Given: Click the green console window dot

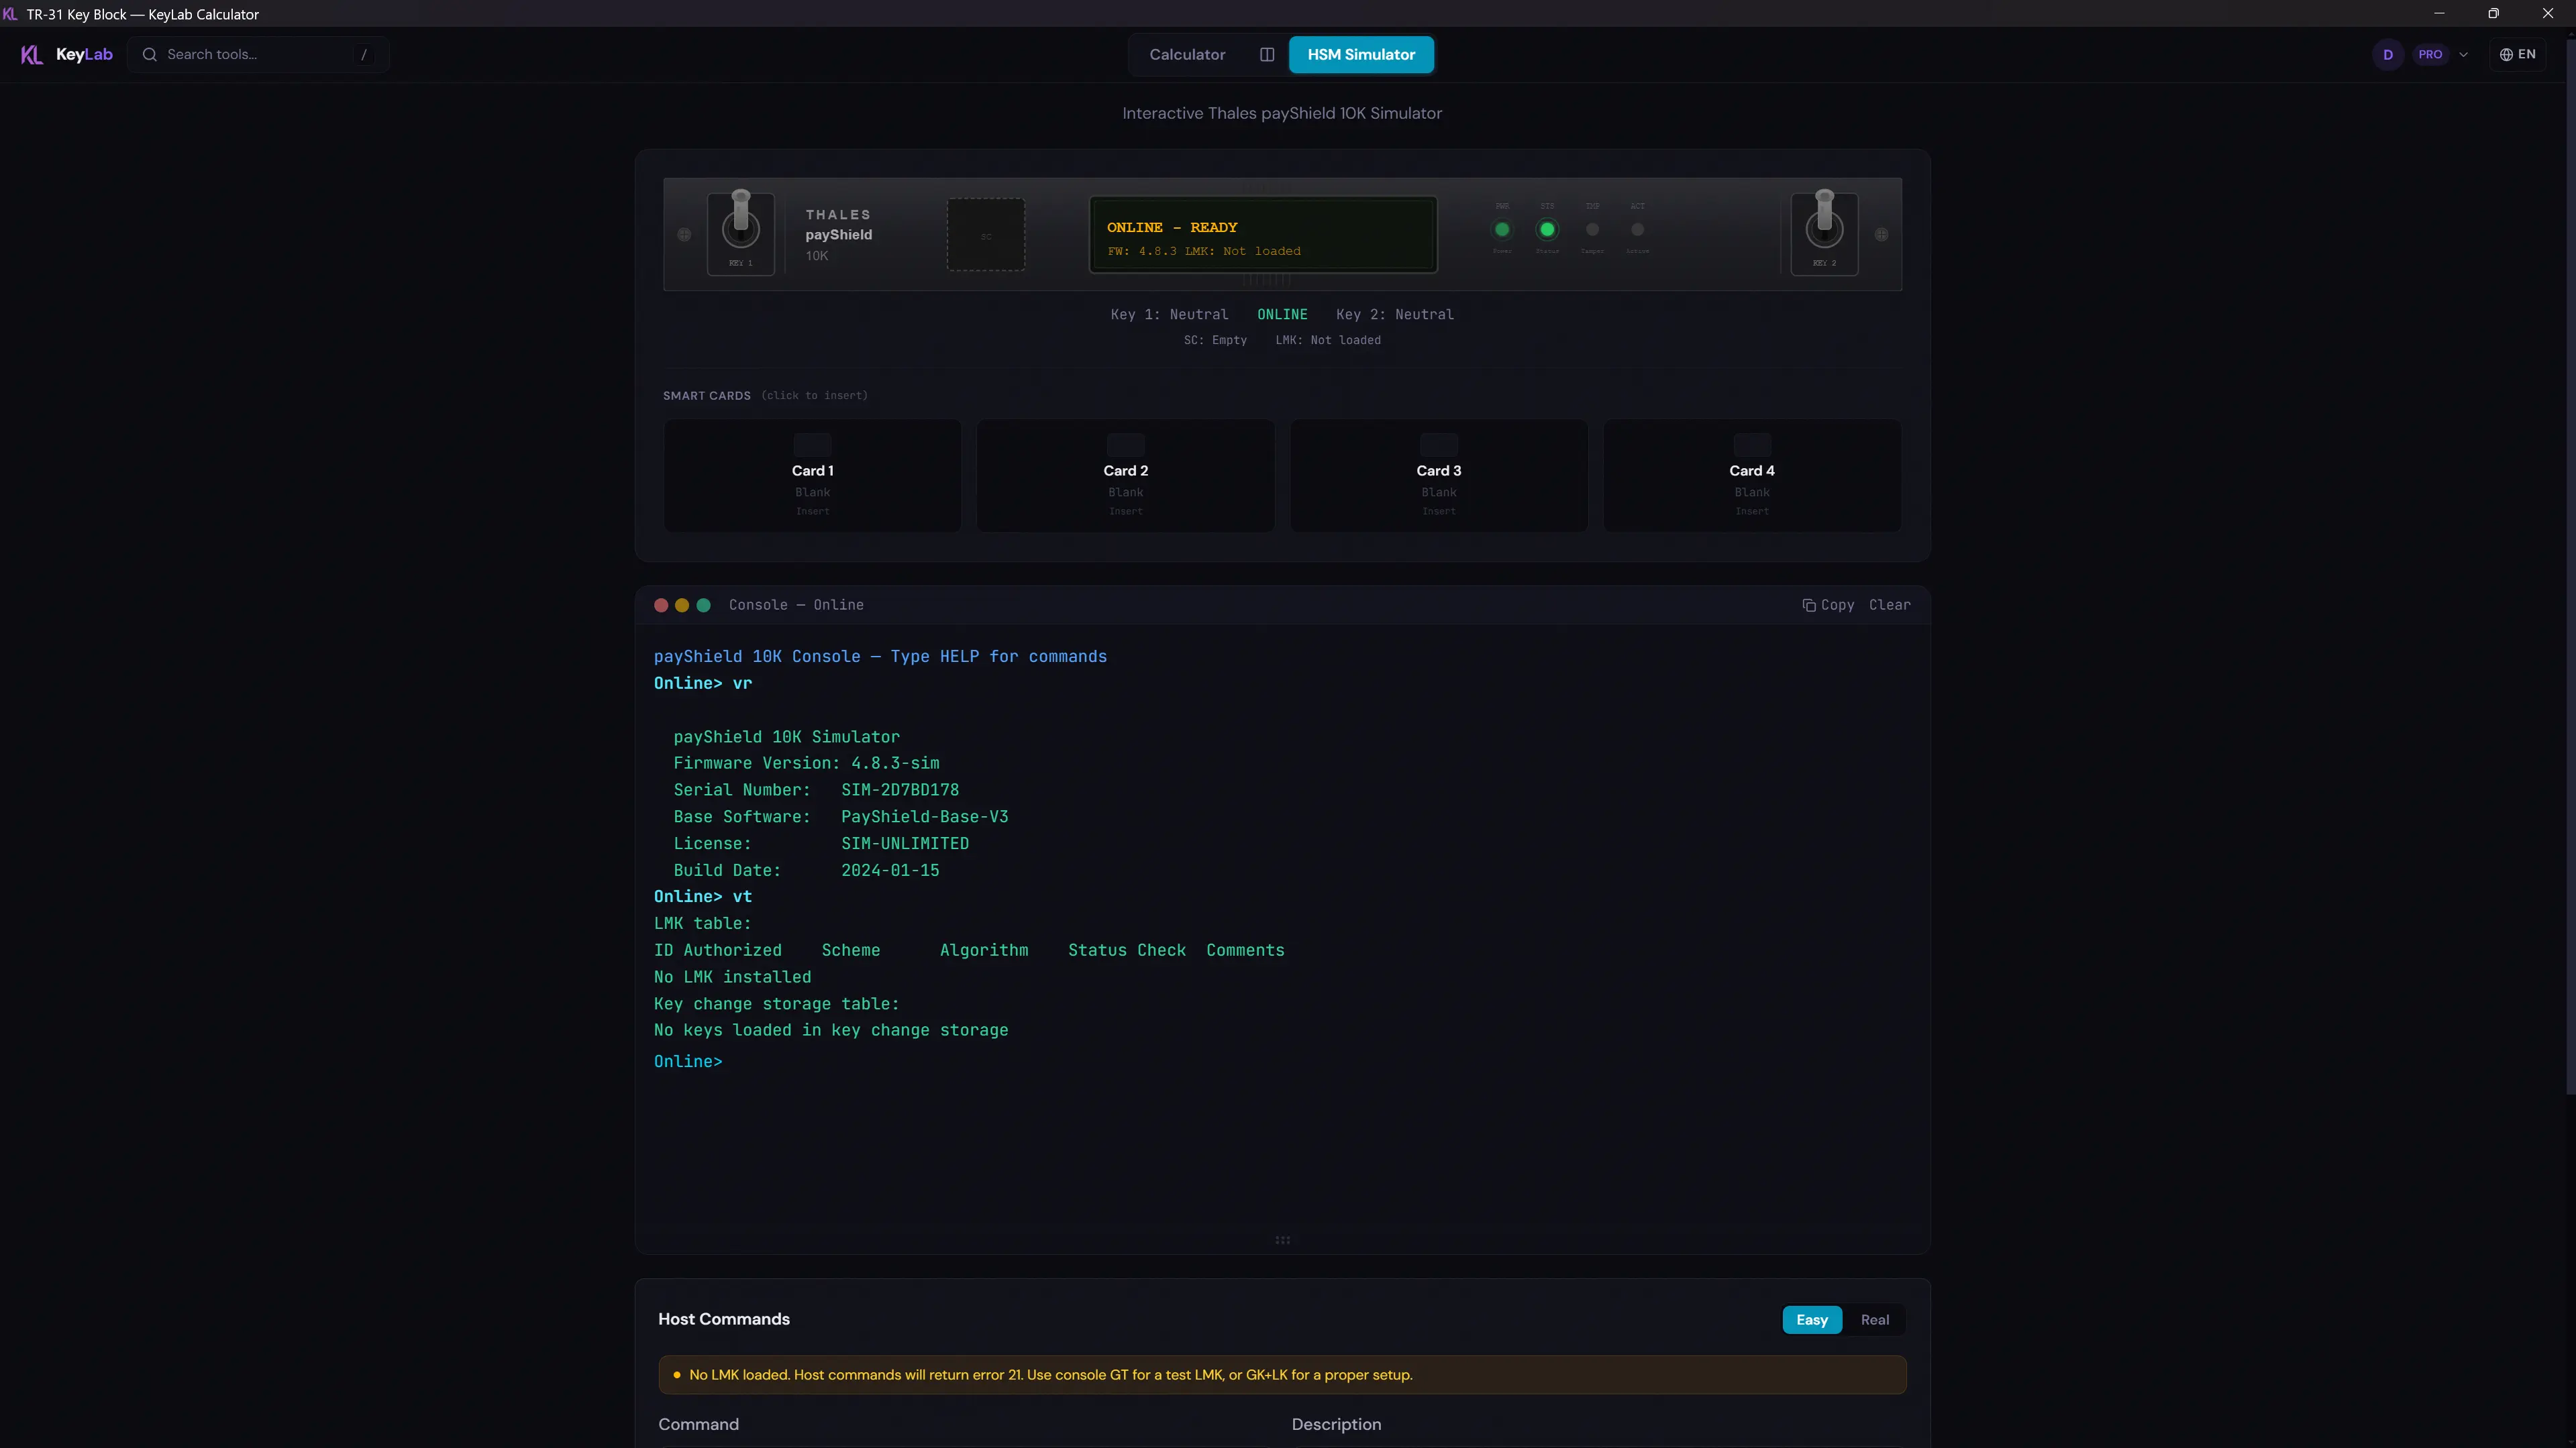Looking at the screenshot, I should 703,604.
